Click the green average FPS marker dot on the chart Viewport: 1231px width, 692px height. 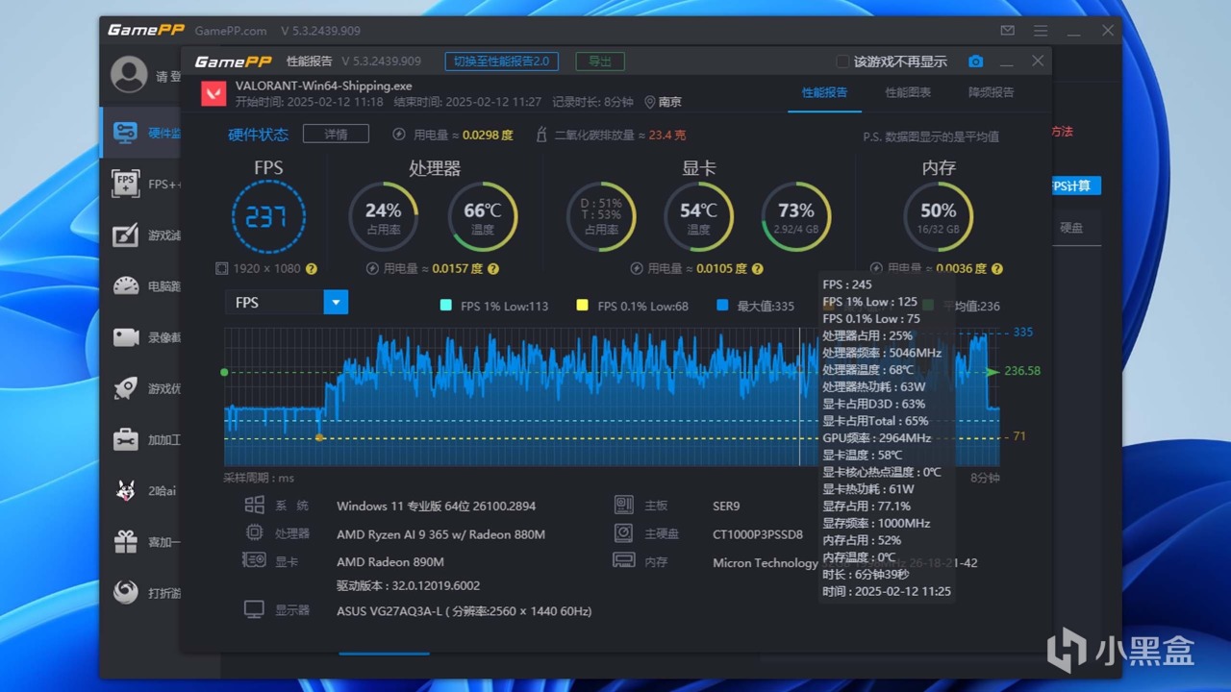point(224,372)
